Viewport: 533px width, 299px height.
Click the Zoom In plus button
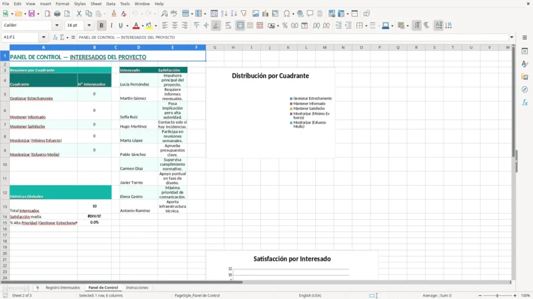point(515,295)
